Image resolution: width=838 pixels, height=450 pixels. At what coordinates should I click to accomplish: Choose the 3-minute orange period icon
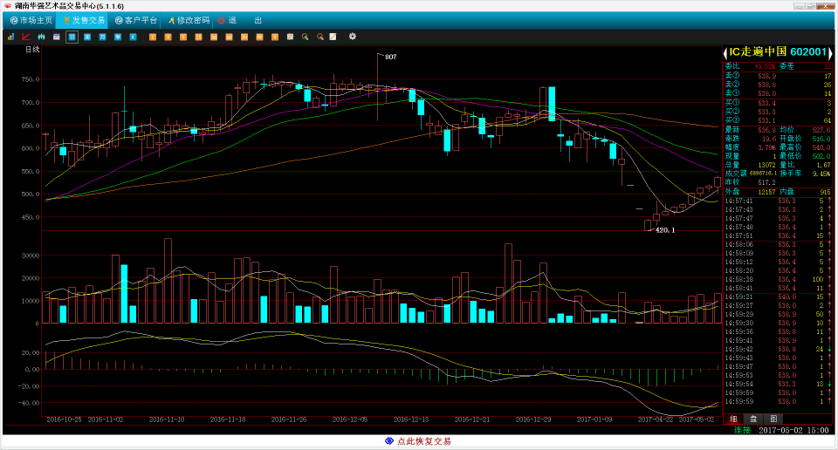[168, 37]
